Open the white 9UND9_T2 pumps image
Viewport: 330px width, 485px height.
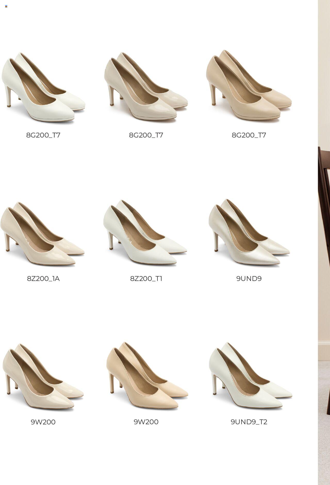pos(251,376)
